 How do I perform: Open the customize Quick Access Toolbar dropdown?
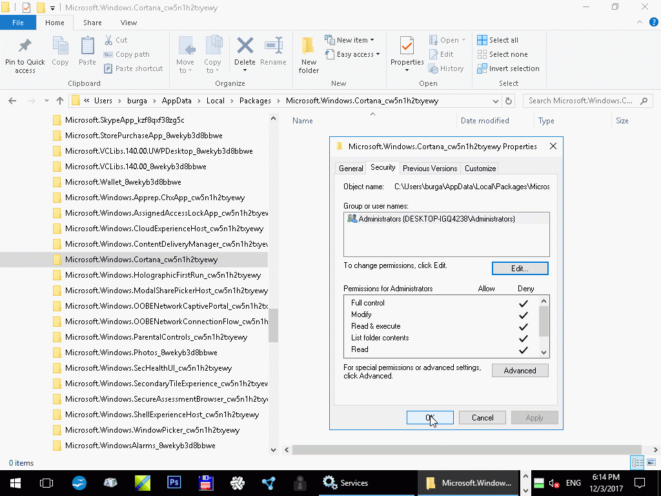coord(53,8)
